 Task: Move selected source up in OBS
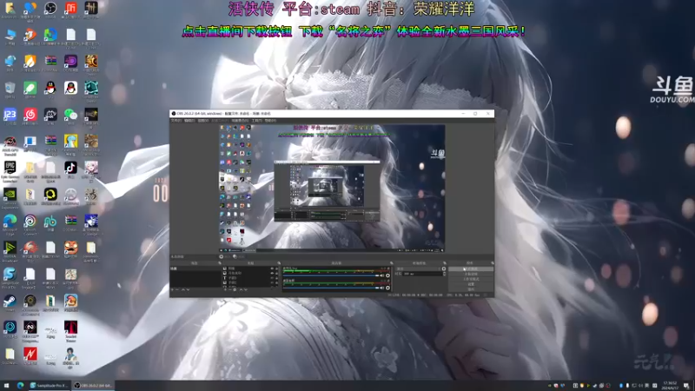(242, 289)
